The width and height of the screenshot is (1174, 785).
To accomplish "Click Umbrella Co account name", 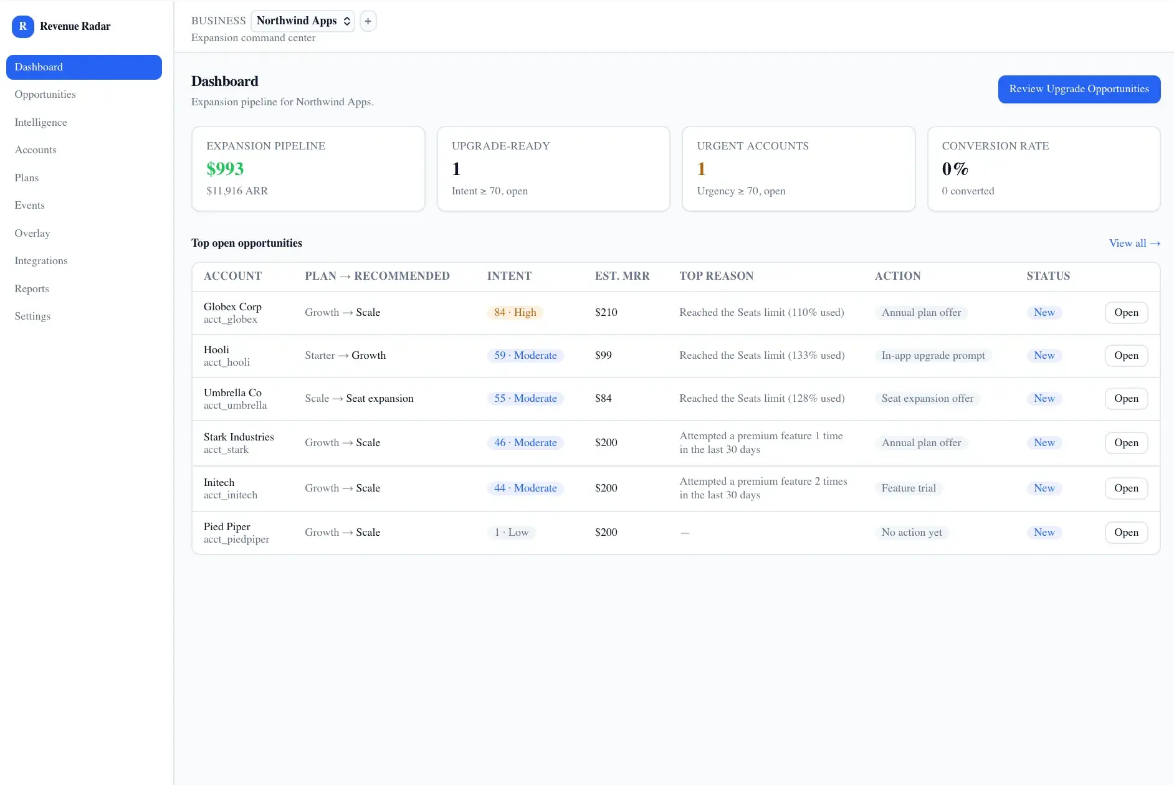I will pyautogui.click(x=232, y=393).
